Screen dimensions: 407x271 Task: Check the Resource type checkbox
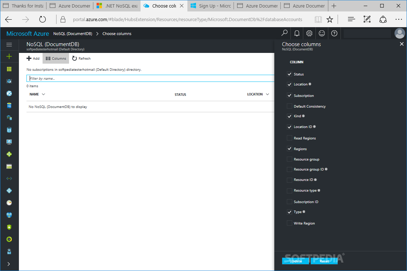point(289,191)
